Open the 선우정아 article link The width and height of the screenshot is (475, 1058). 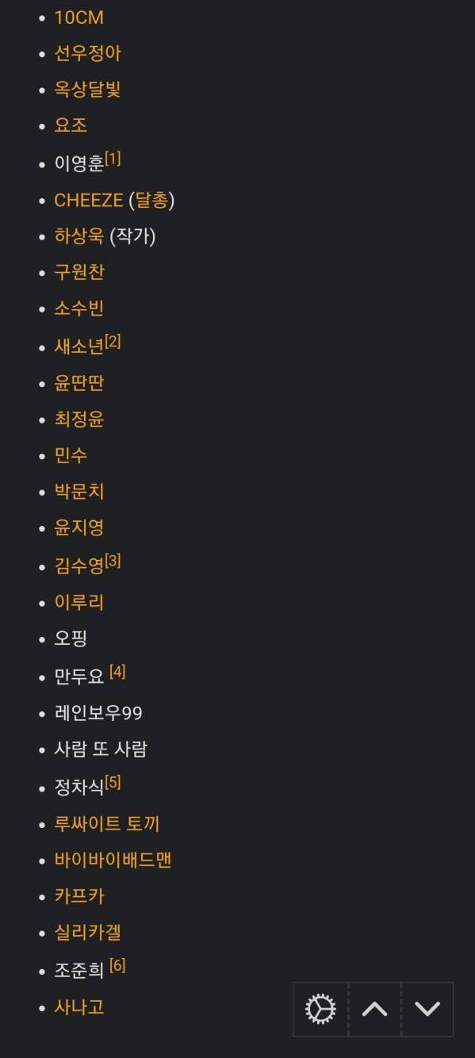tap(87, 53)
